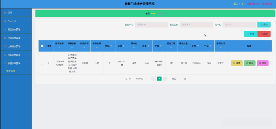
Task: Click the 新增 add button
Action: [251, 34]
